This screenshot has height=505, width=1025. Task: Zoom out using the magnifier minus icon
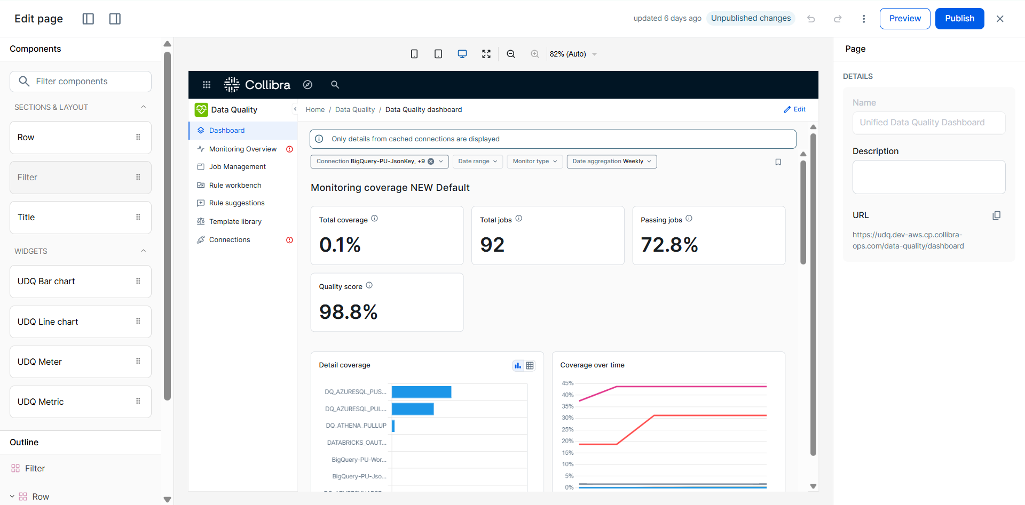tap(511, 54)
